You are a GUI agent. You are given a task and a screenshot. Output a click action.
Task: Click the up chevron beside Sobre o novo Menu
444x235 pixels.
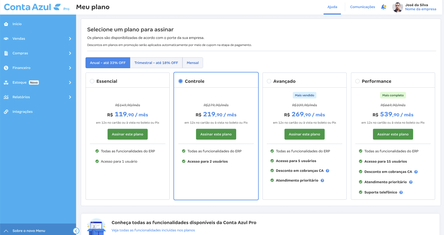[6, 231]
